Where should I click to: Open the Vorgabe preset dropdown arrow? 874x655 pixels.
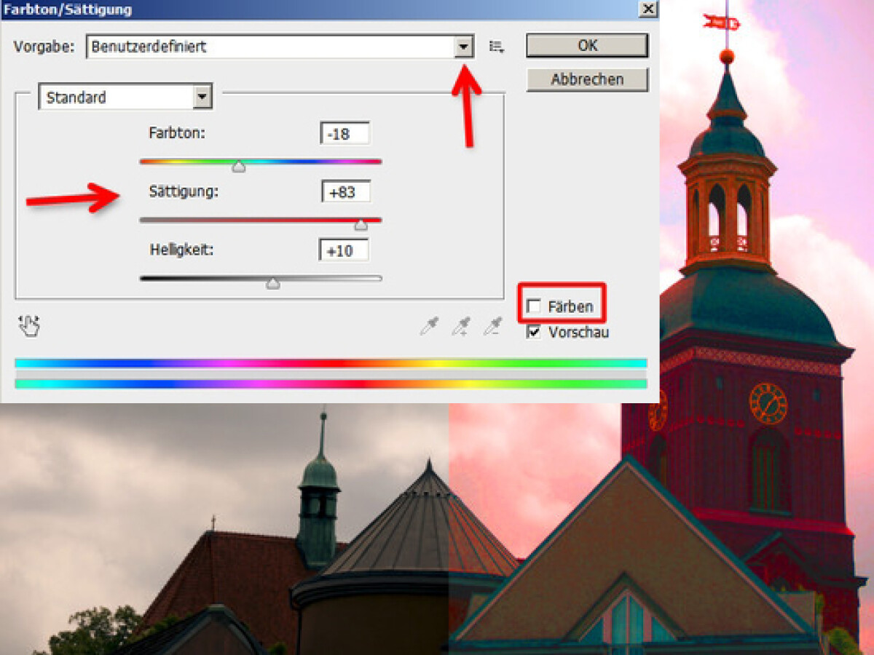point(463,47)
